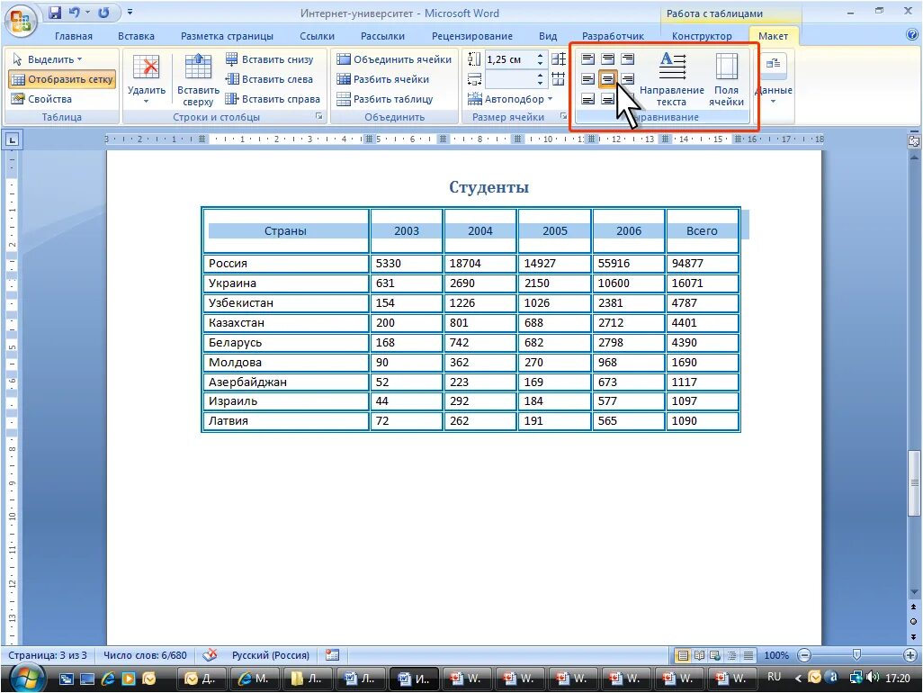The width and height of the screenshot is (923, 693).
Task: Click zoom in plus button
Action: [x=910, y=655]
